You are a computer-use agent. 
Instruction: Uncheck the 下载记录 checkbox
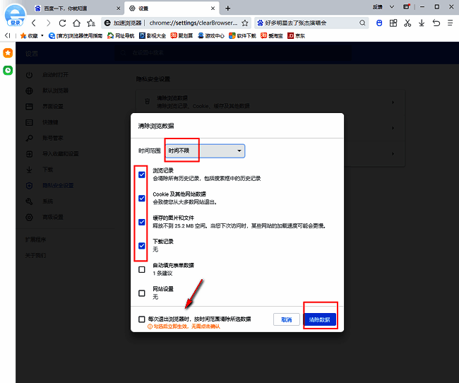click(x=142, y=246)
